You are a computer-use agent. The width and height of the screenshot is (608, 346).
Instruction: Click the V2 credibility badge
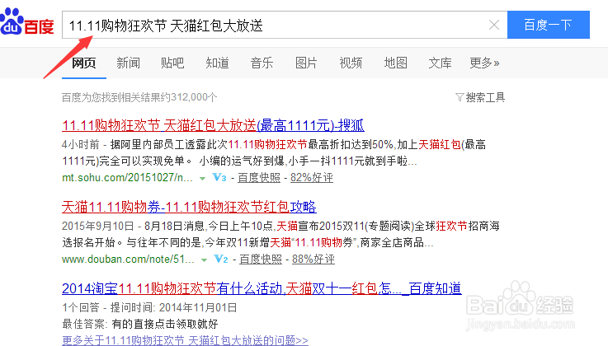pyautogui.click(x=221, y=259)
